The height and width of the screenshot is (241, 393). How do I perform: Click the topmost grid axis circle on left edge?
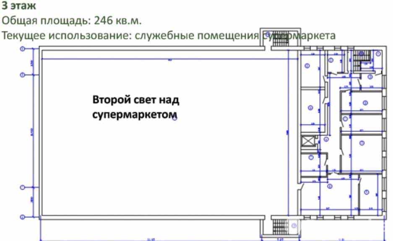(21, 49)
